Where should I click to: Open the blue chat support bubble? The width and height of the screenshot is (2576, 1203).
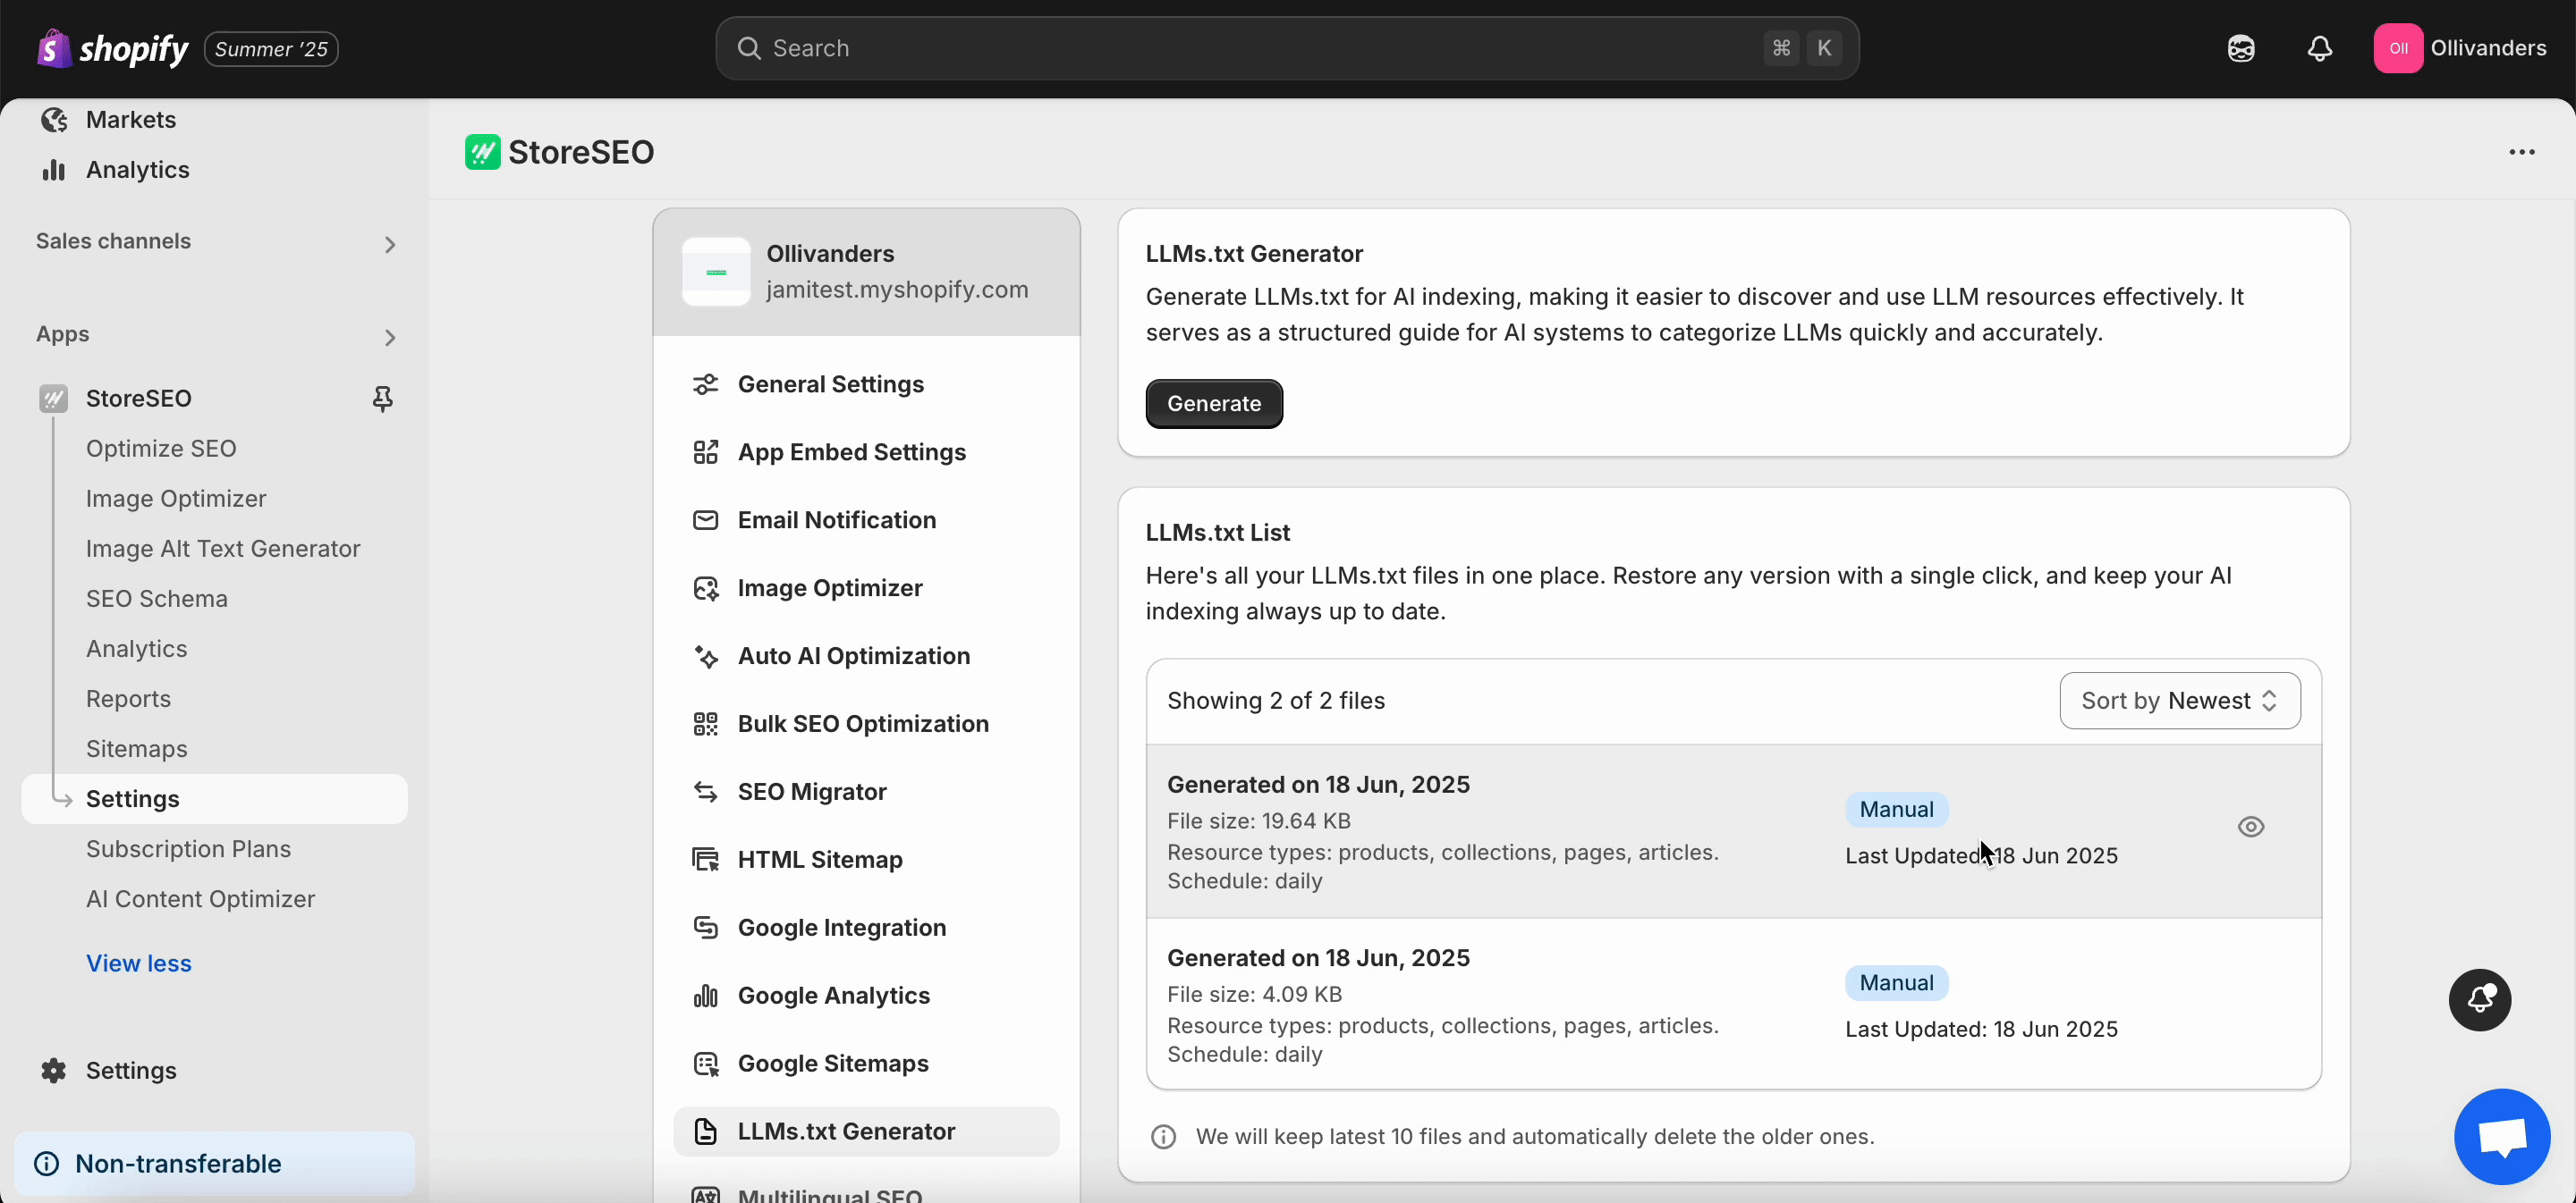coord(2502,1137)
